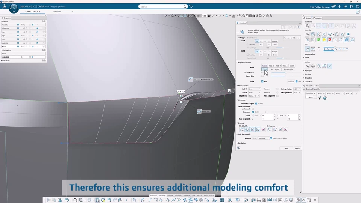Image resolution: width=361 pixels, height=203 pixels.
Task: Open the 3DEXPERIENCE compass
Action: tap(14, 8)
